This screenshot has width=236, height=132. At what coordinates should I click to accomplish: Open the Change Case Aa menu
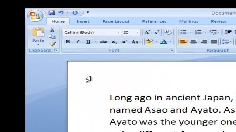[136, 42]
